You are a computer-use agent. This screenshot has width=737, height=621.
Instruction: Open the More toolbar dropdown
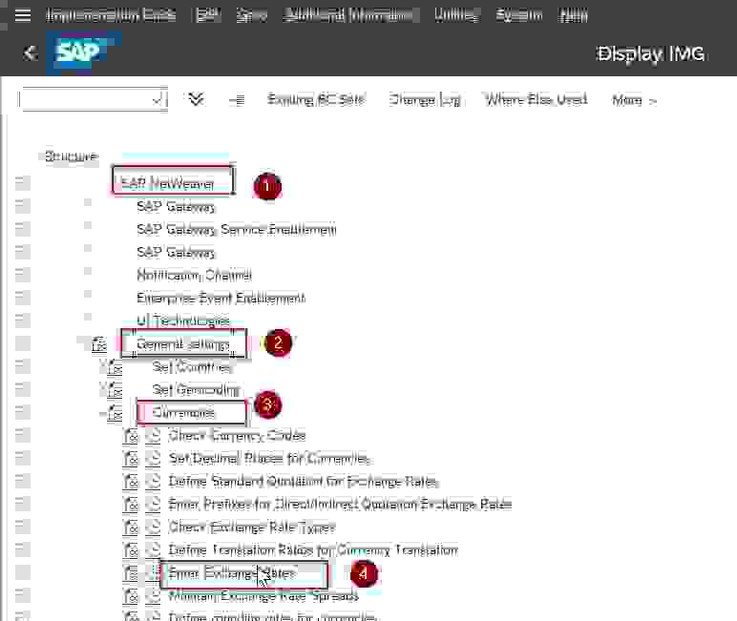[x=634, y=100]
